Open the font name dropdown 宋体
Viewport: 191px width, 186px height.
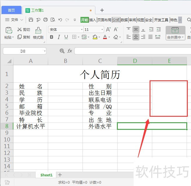click(82, 29)
